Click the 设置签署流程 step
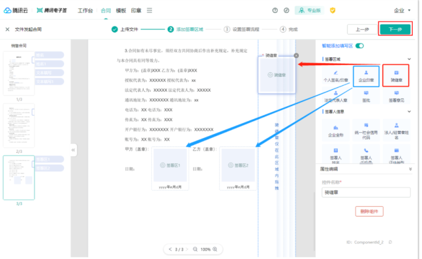Image resolution: width=422 pixels, height=259 pixels. pos(241,29)
